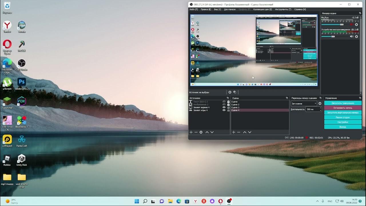The height and width of the screenshot is (206, 366).
Task: Open BlueStacks X desktop icon
Action: coord(22,122)
